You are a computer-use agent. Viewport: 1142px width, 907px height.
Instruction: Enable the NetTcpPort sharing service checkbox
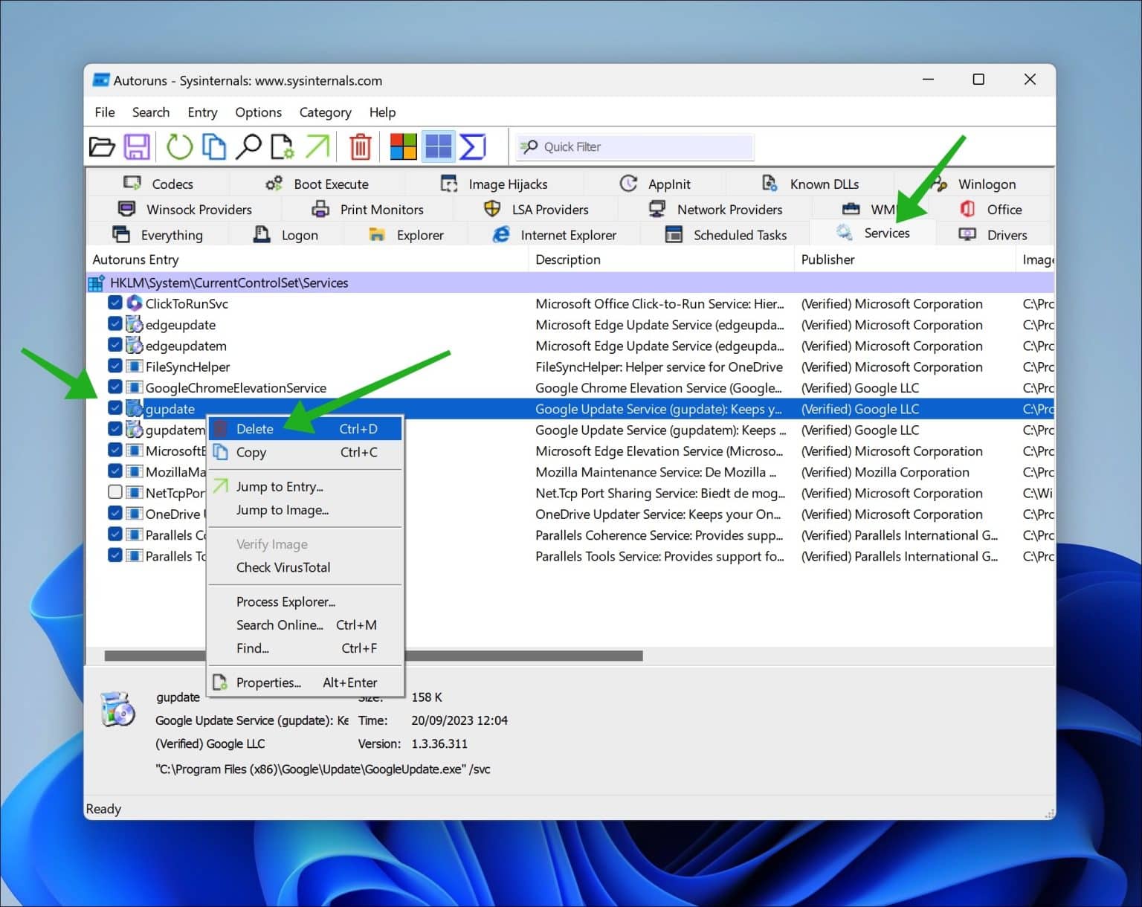[x=115, y=492]
